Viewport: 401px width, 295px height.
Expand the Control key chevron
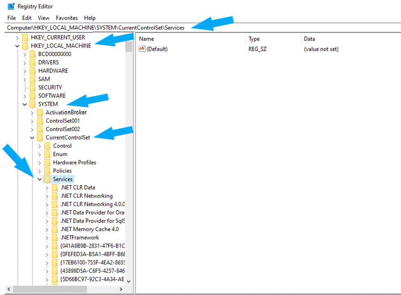pyautogui.click(x=39, y=146)
